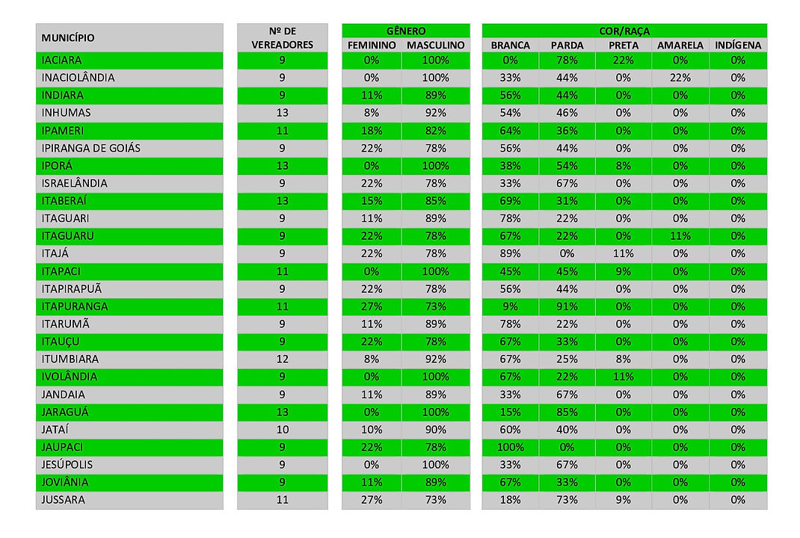
Task: Select JATAÍ's vereadores count of 10
Action: (x=282, y=430)
